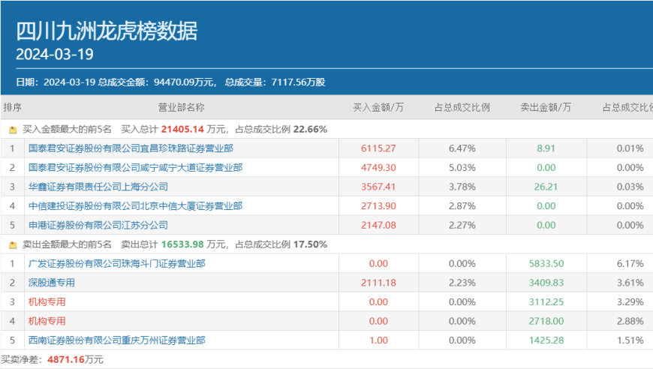
Task: Select buy amount 3567.41
Action: click(x=378, y=187)
